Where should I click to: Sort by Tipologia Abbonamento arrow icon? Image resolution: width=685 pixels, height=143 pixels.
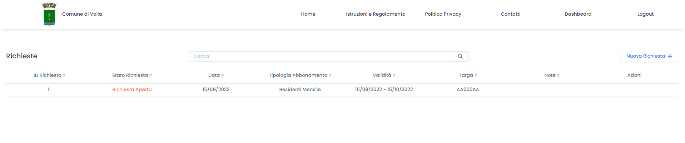[x=330, y=75]
